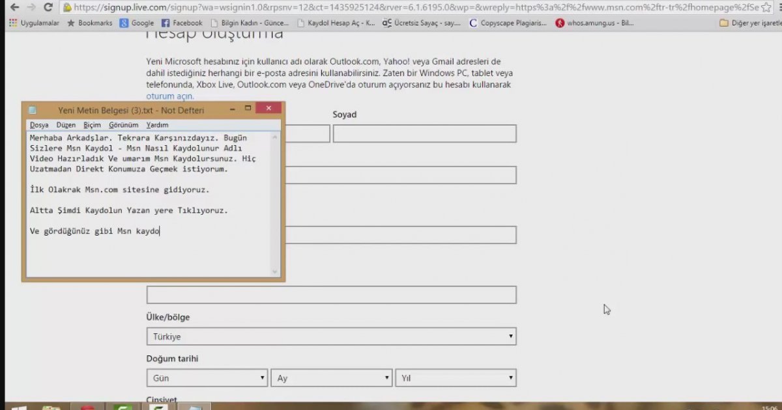The image size is (782, 410).
Task: Bookmark this page with the star icon
Action: (x=766, y=7)
